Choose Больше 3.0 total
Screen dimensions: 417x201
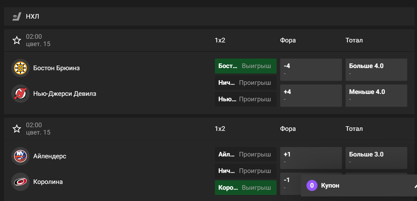click(376, 158)
